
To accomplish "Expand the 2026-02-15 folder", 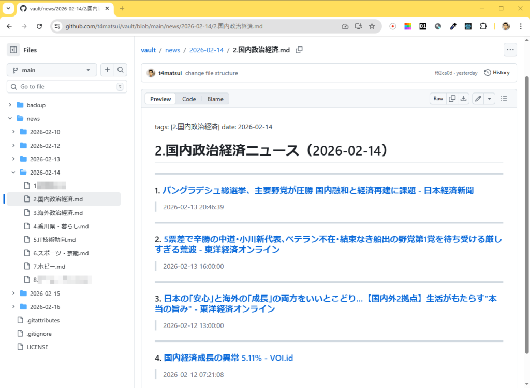I will click(13, 293).
